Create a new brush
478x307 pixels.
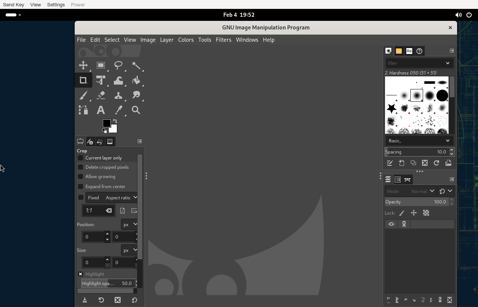coord(401,163)
